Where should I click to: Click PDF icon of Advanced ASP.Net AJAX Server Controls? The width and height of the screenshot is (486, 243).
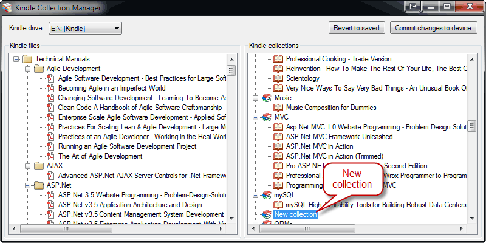coord(50,176)
